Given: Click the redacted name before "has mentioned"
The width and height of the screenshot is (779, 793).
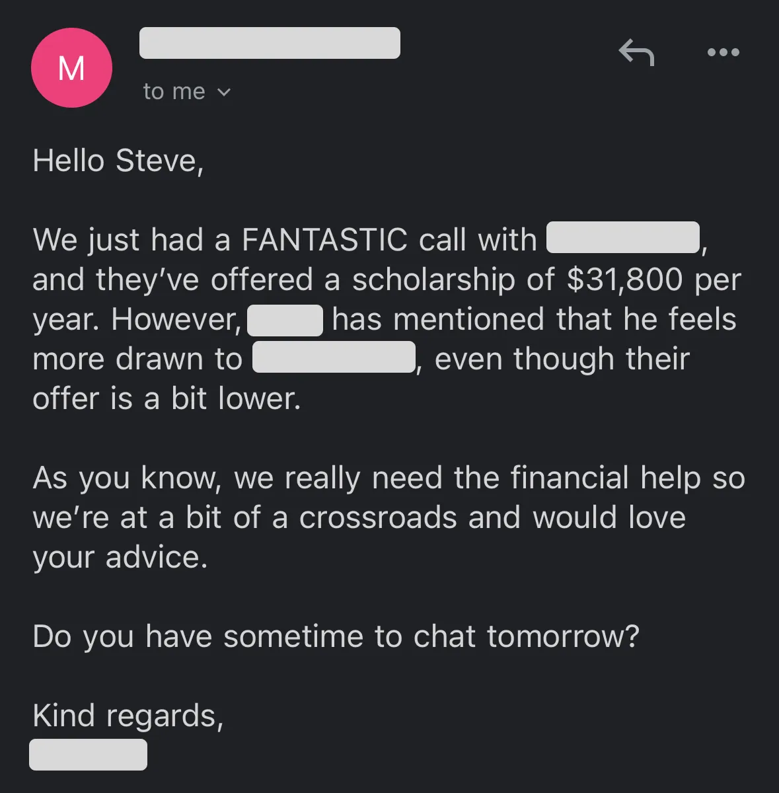Looking at the screenshot, I should click(285, 321).
